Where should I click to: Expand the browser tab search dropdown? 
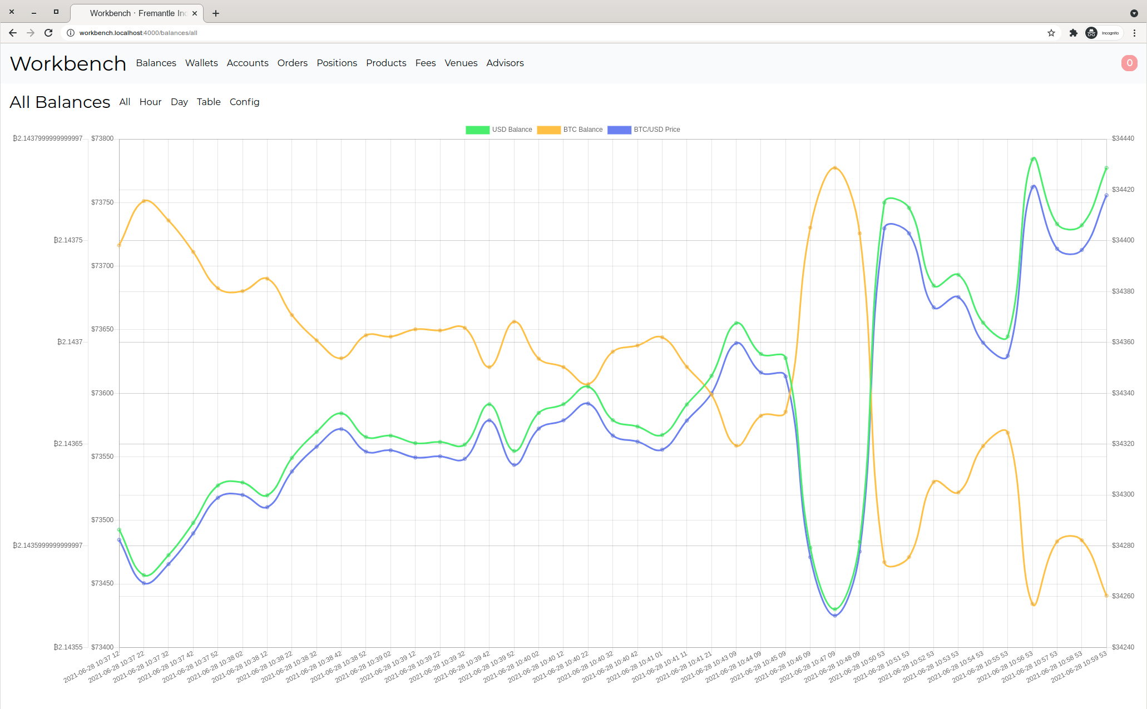point(1134,13)
